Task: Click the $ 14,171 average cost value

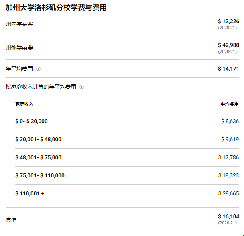Action: coord(228,69)
